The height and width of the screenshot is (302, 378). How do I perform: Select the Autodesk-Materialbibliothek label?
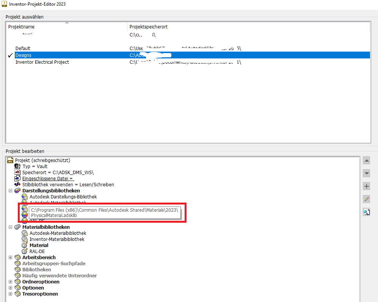[x=58, y=233]
